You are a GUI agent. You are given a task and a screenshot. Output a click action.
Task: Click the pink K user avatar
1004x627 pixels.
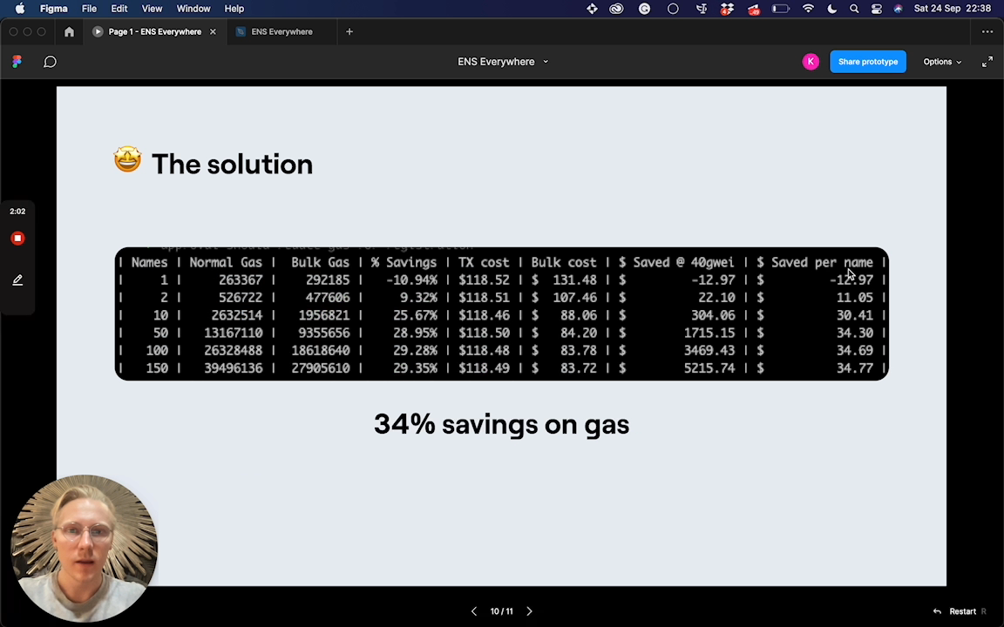point(811,62)
